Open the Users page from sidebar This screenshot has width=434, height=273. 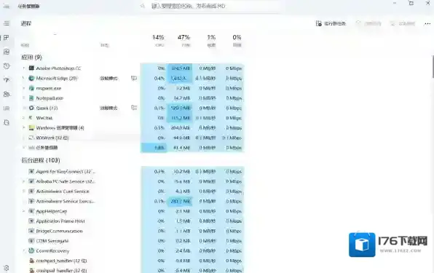pos(7,94)
